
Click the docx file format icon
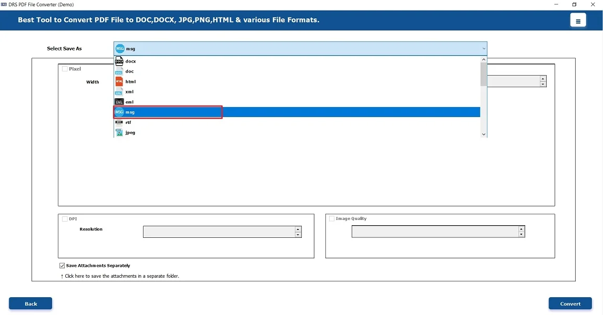coord(119,61)
